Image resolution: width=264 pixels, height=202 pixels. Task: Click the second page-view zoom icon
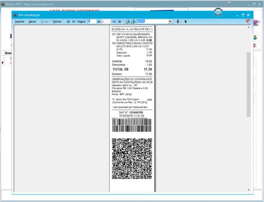coord(133,21)
